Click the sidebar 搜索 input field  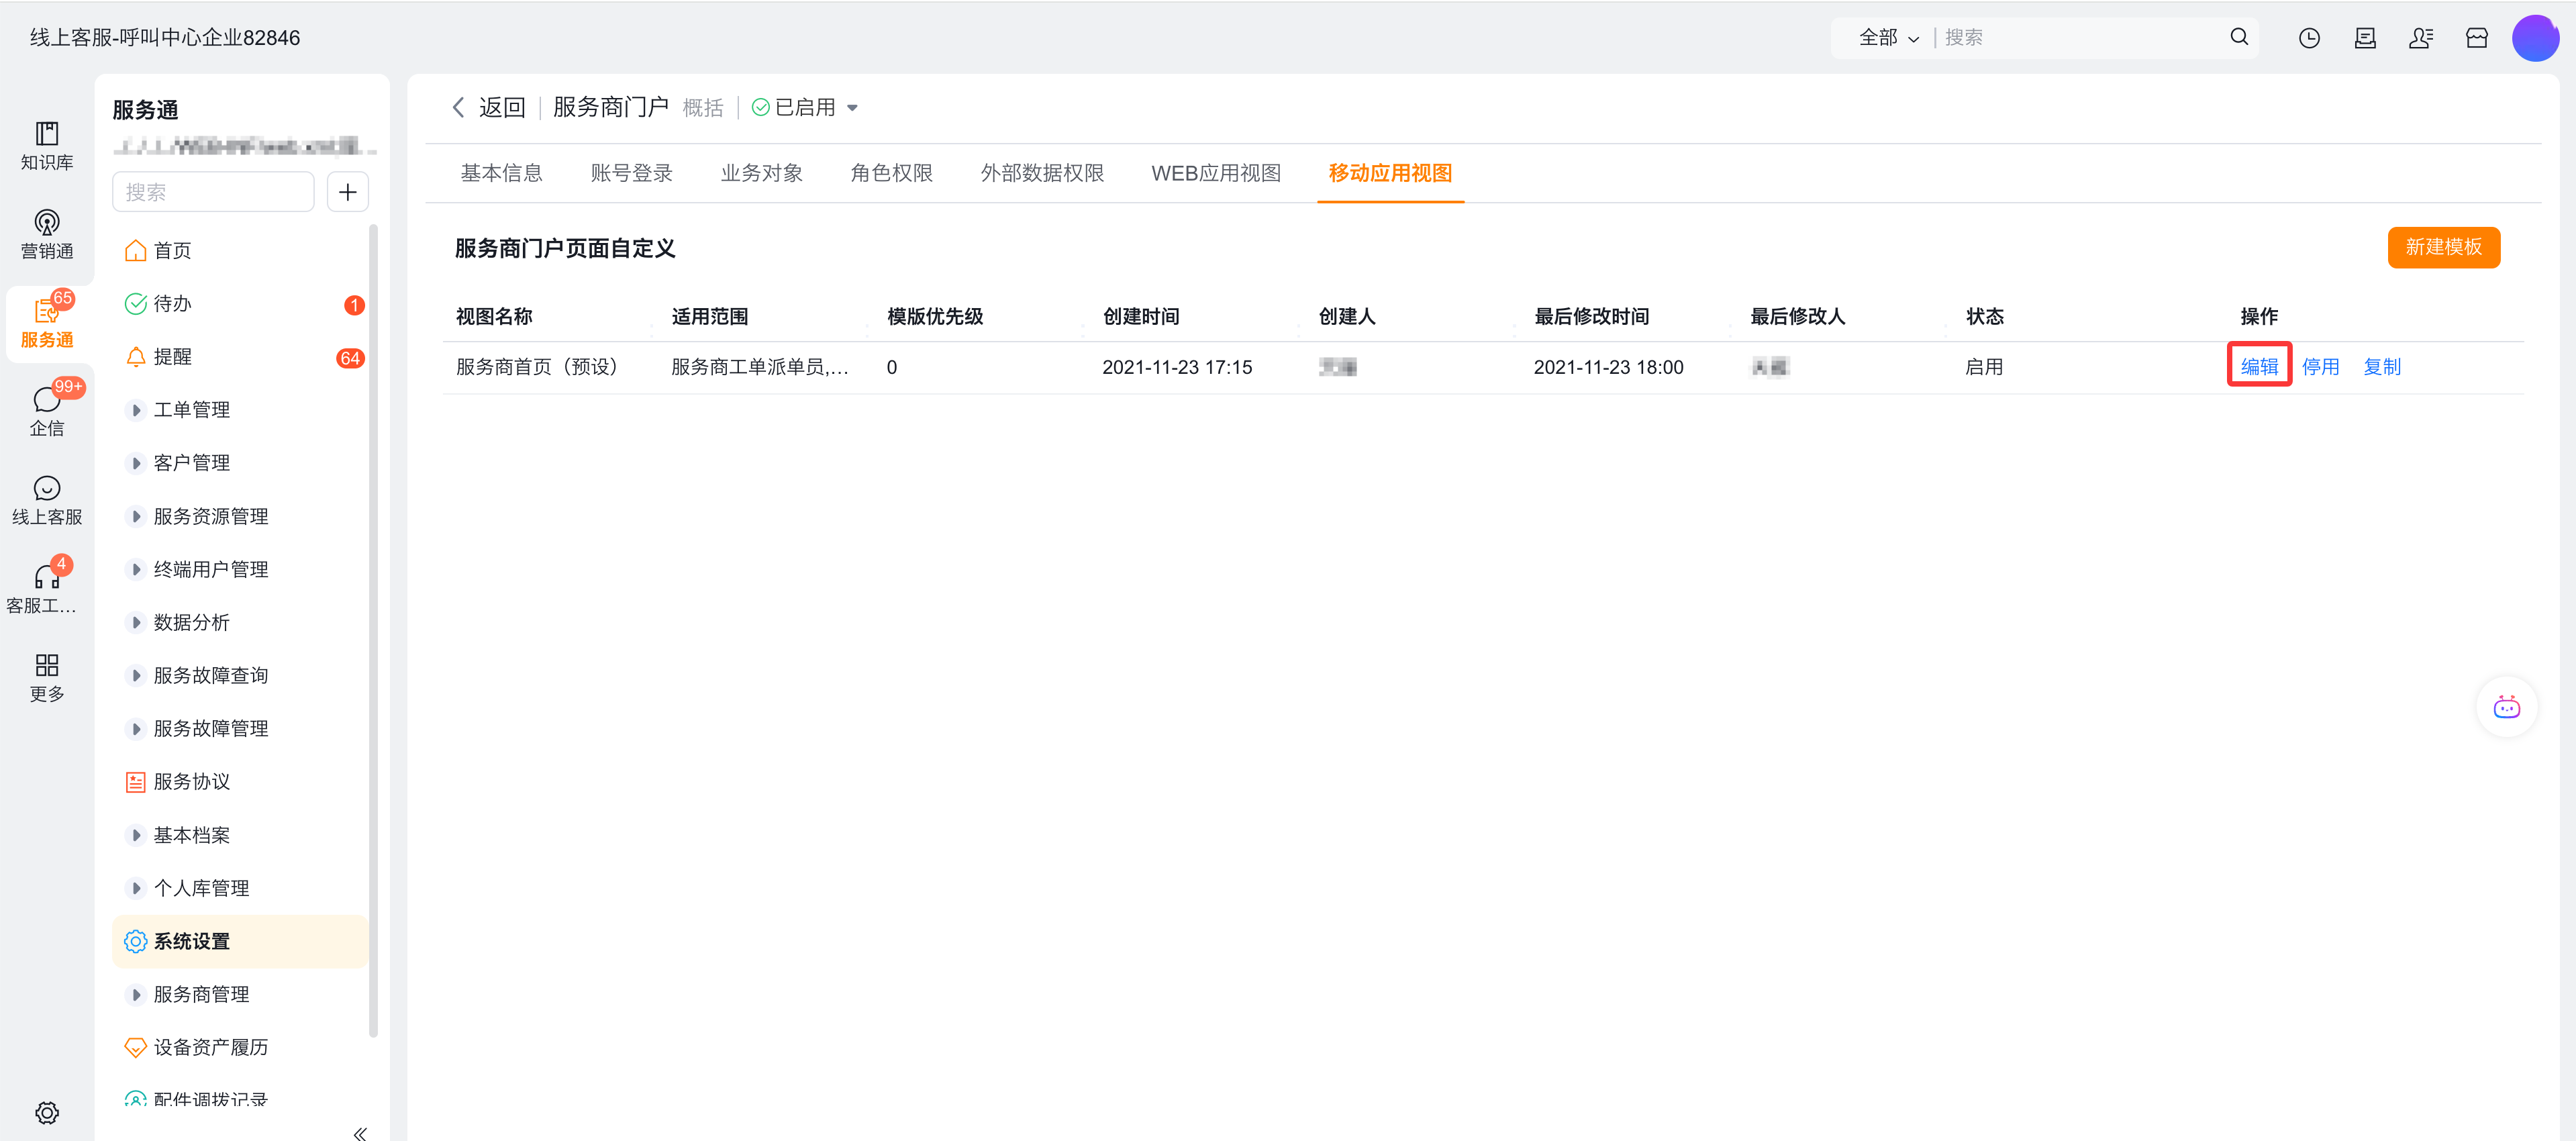pyautogui.click(x=213, y=192)
